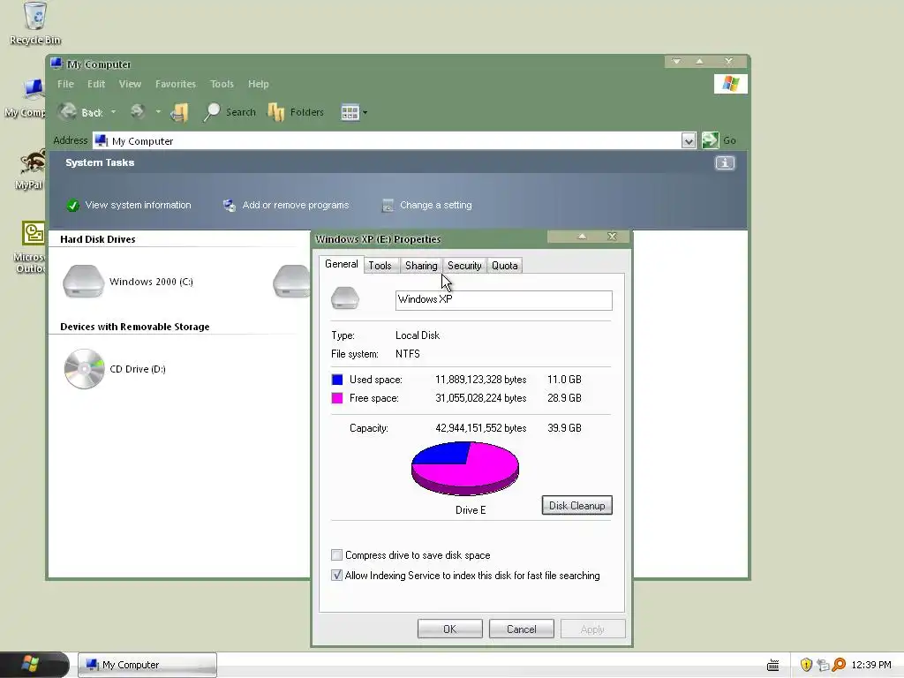Click the System Tasks info icon
This screenshot has width=904, height=678.
(x=725, y=163)
